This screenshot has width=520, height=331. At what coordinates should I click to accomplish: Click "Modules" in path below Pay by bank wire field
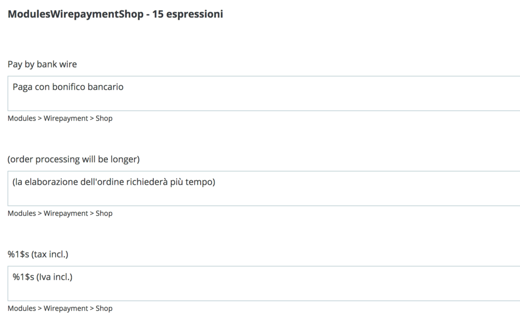click(x=21, y=118)
